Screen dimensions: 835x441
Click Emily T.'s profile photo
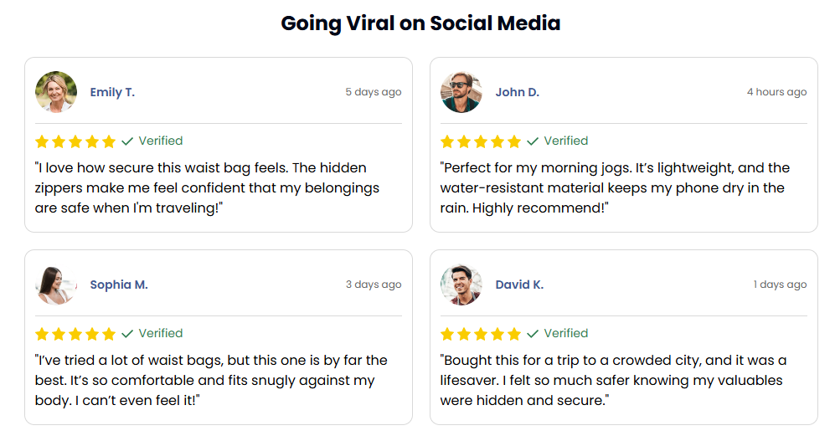click(56, 92)
